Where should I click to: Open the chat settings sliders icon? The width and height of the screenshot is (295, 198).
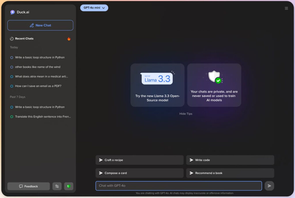(57, 186)
